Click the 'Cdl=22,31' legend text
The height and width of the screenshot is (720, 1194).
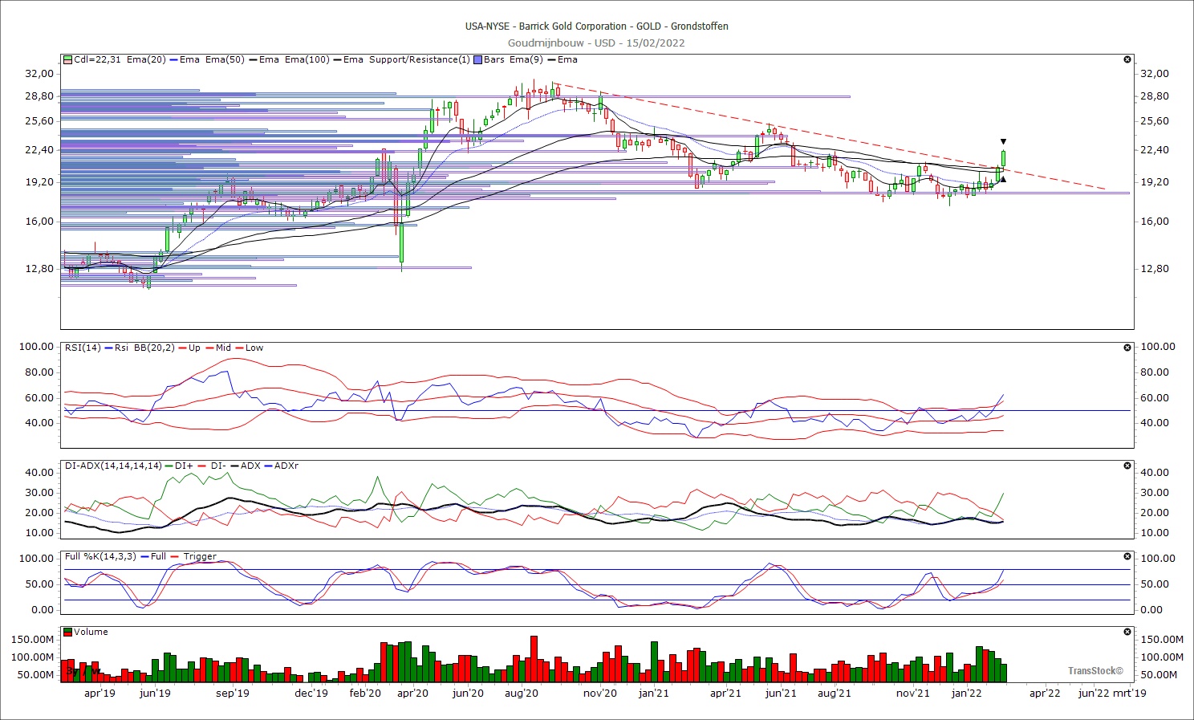(97, 59)
